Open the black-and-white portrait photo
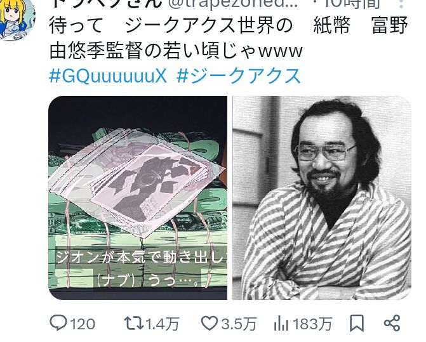This screenshot has height=342, width=426. pyautogui.click(x=322, y=198)
